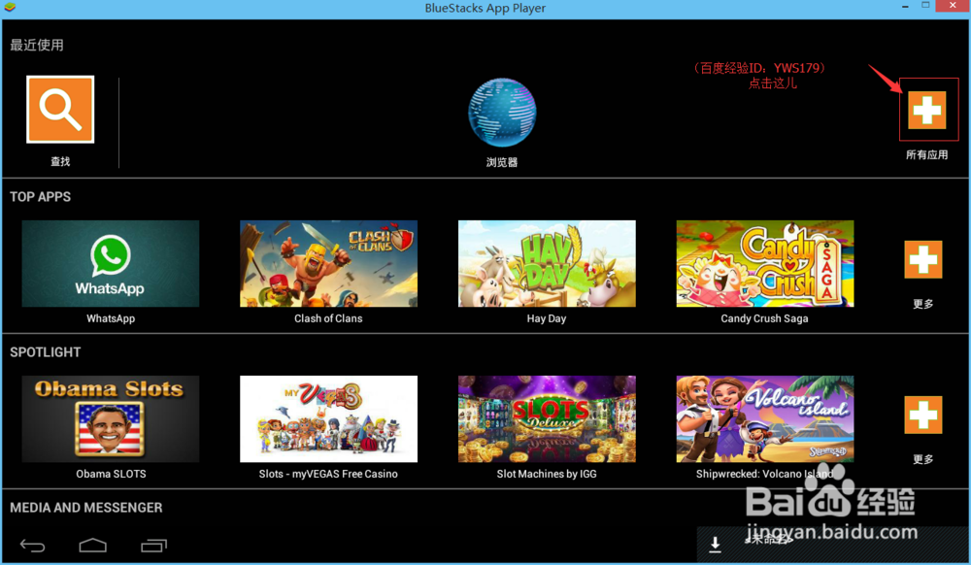Tap the Android back arrow icon
Screen dimensions: 971x565
[x=33, y=546]
